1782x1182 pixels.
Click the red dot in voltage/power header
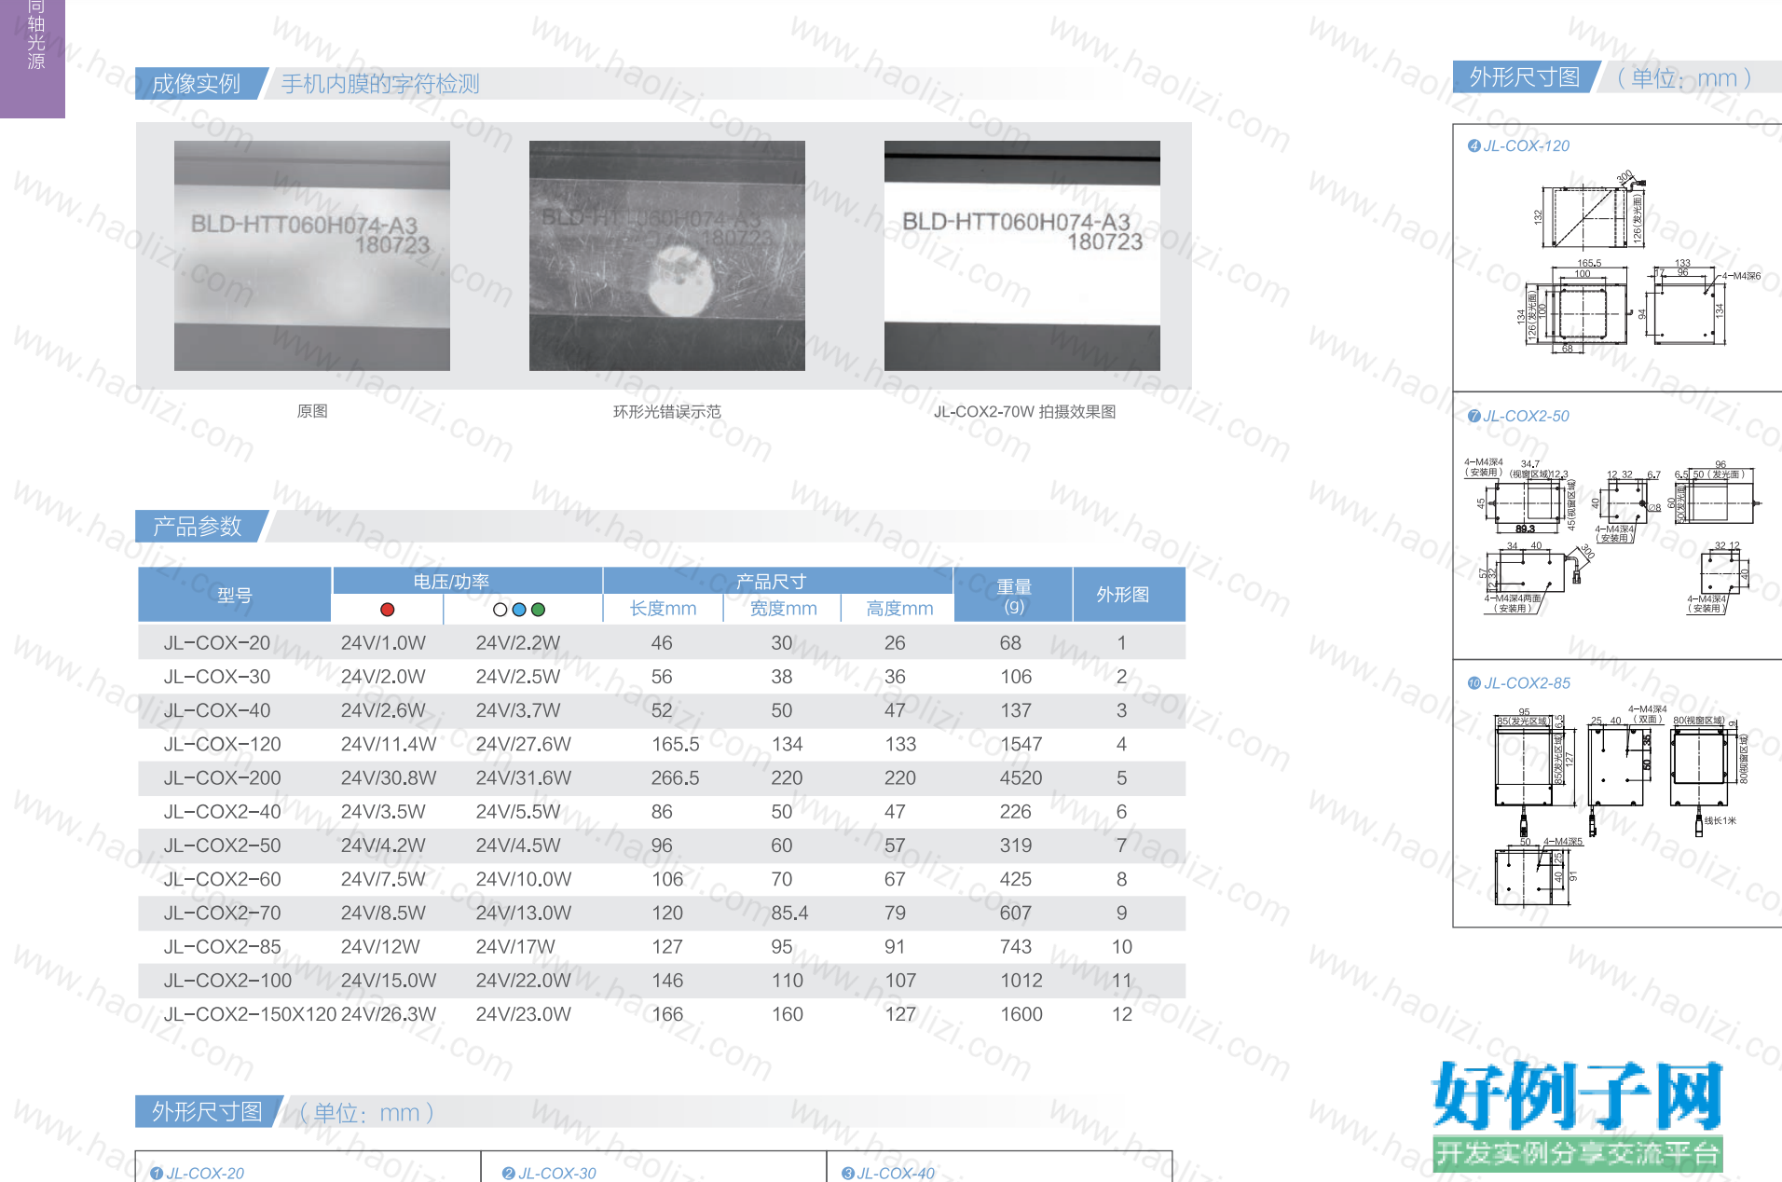click(388, 610)
